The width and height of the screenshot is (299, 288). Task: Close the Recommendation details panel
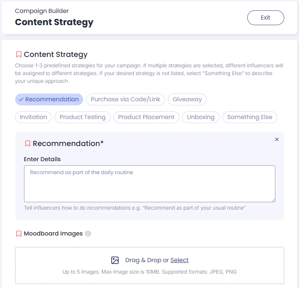coord(277,139)
